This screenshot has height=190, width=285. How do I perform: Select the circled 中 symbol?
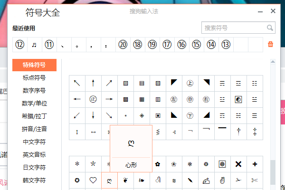coord(190,99)
